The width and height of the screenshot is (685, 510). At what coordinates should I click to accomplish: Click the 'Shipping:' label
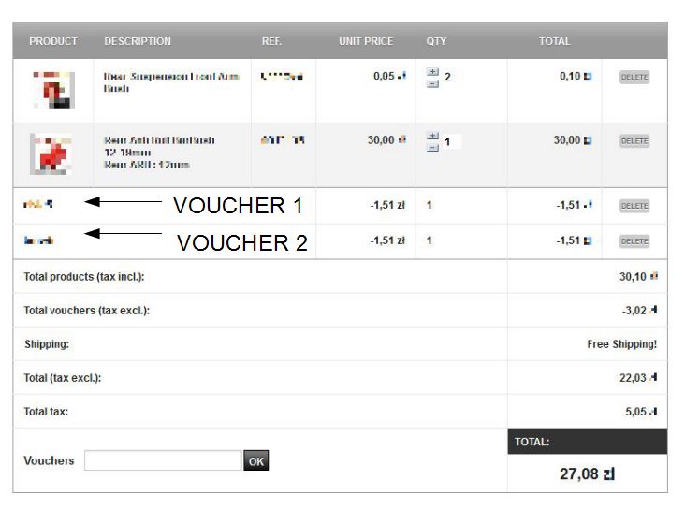pyautogui.click(x=47, y=344)
